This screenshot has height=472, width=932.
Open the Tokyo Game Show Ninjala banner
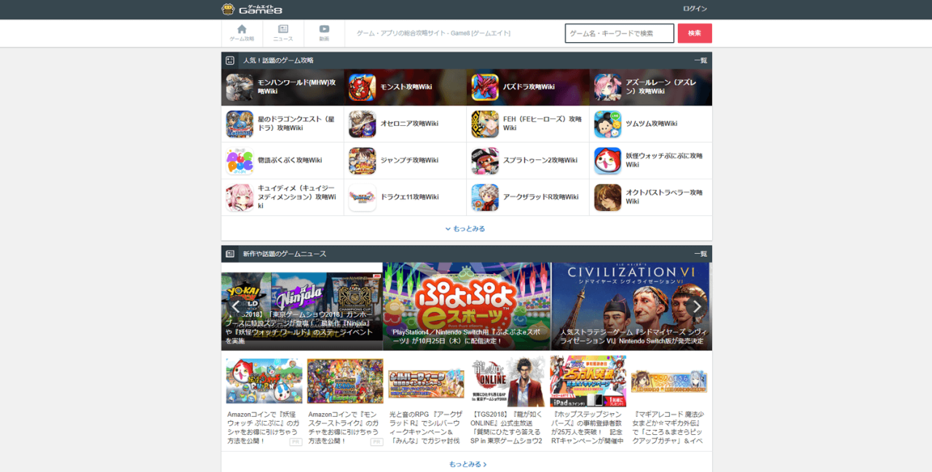pos(302,306)
